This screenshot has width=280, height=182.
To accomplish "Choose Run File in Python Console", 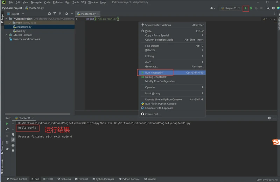I will (172, 103).
